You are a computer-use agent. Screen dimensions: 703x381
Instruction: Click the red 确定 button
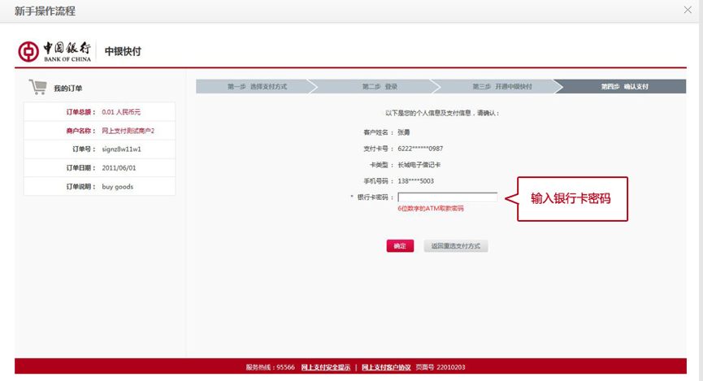pos(400,245)
